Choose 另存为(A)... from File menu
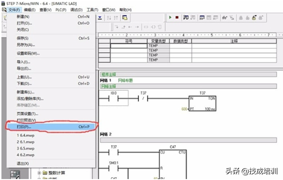283x180 pixels. click(26, 45)
